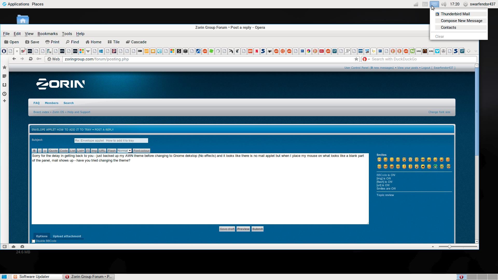Open the Netflix pinned tab
This screenshot has height=280, width=498.
pyautogui.click(x=257, y=51)
